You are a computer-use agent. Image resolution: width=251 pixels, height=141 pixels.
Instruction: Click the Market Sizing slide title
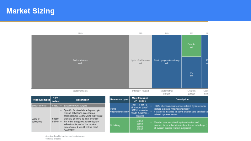[x=30, y=11]
